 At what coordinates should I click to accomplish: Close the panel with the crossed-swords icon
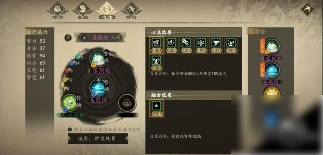point(307,9)
